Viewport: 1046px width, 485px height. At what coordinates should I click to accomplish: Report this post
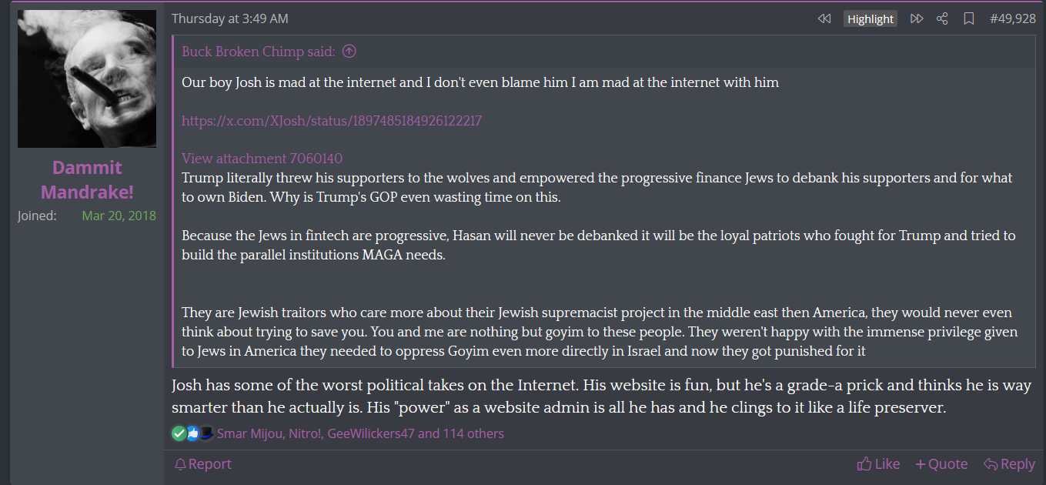(x=202, y=463)
